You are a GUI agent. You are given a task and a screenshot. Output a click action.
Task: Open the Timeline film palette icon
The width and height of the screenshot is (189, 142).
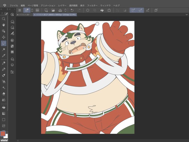pos(12,52)
